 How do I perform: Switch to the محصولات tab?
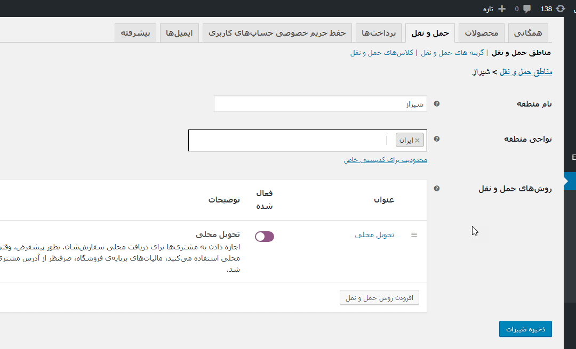tap(481, 33)
